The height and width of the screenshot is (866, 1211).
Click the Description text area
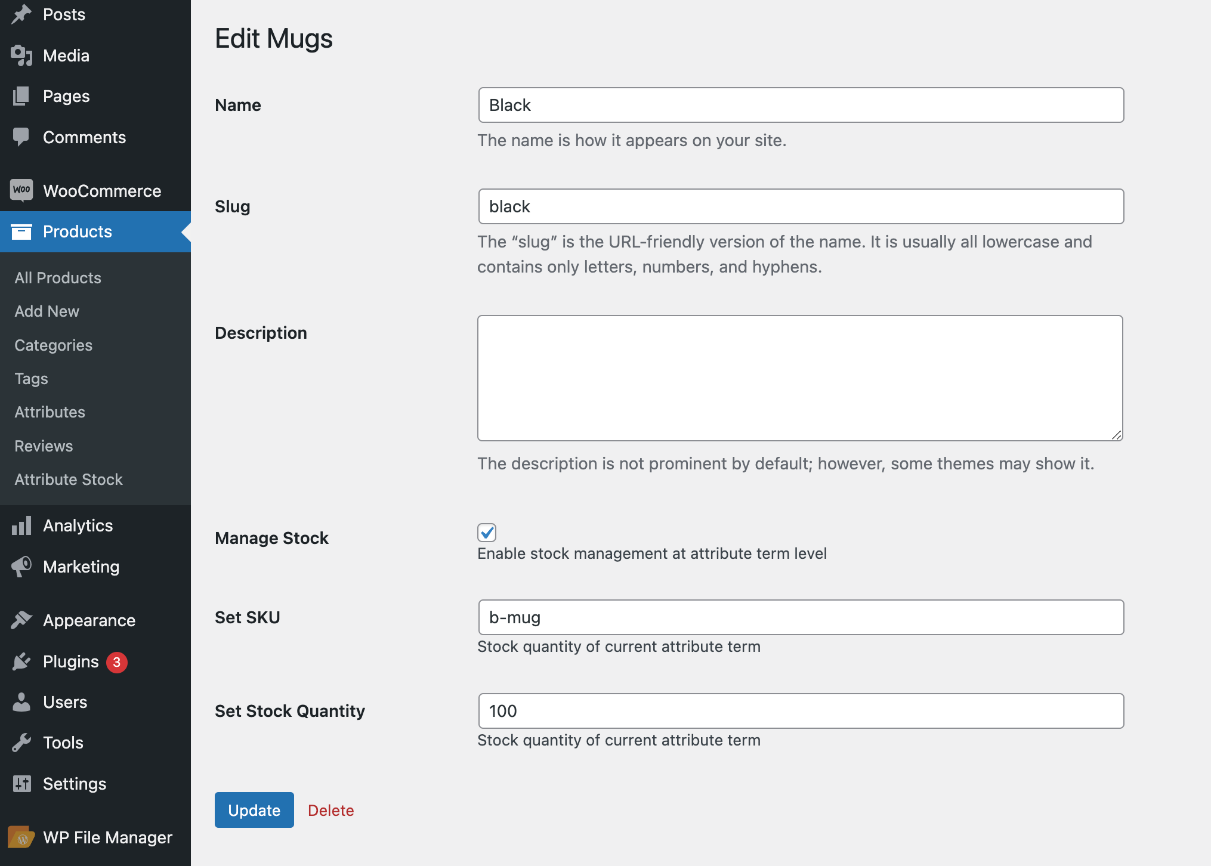(x=800, y=378)
